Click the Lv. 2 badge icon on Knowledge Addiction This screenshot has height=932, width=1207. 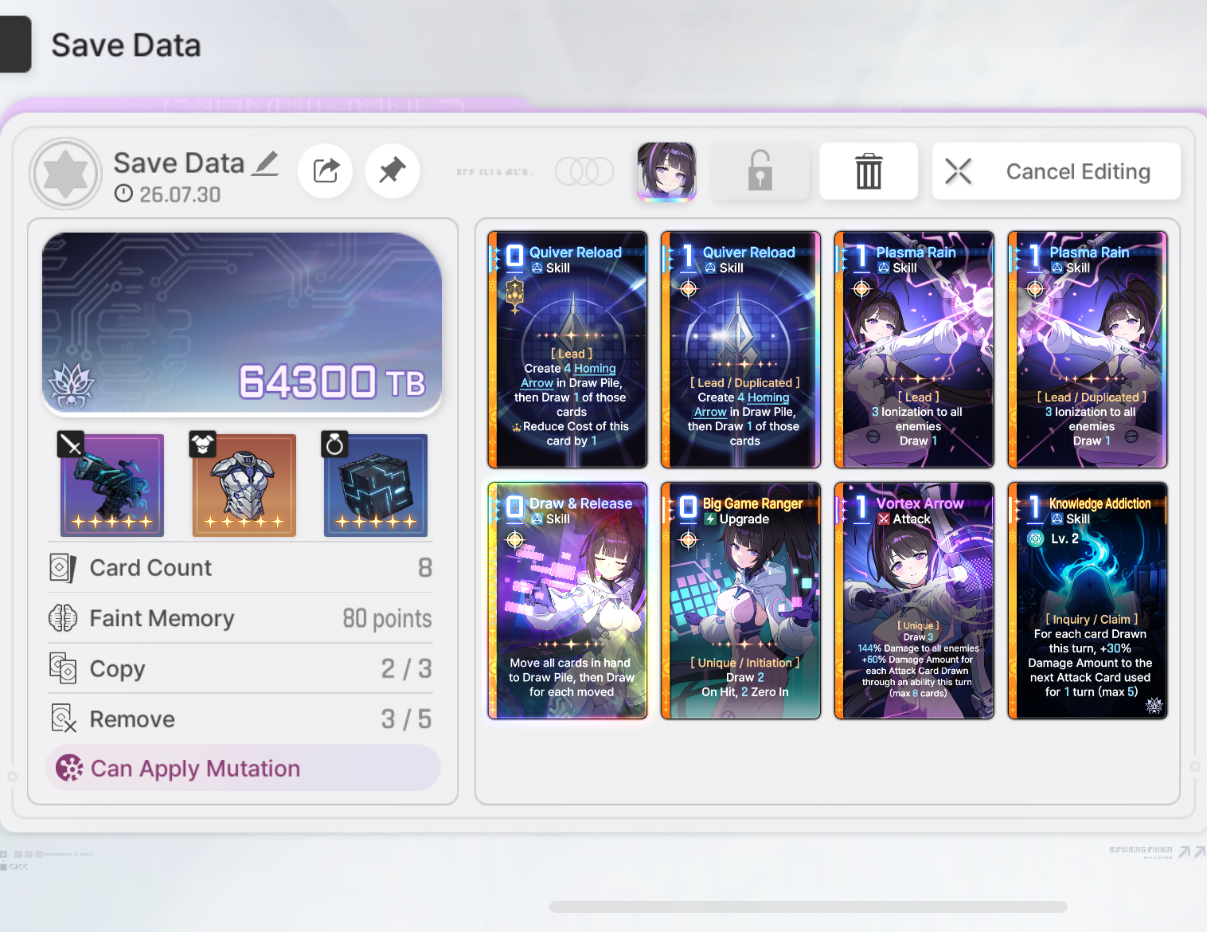tap(1036, 538)
